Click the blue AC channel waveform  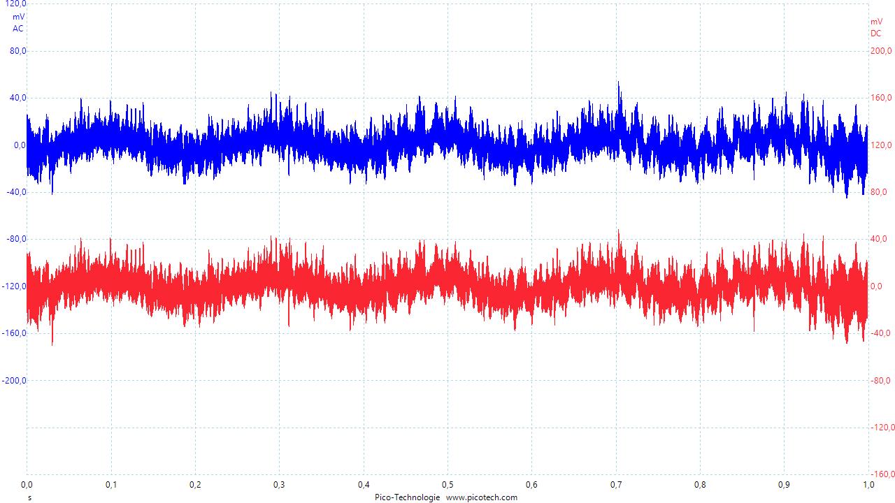(x=447, y=140)
